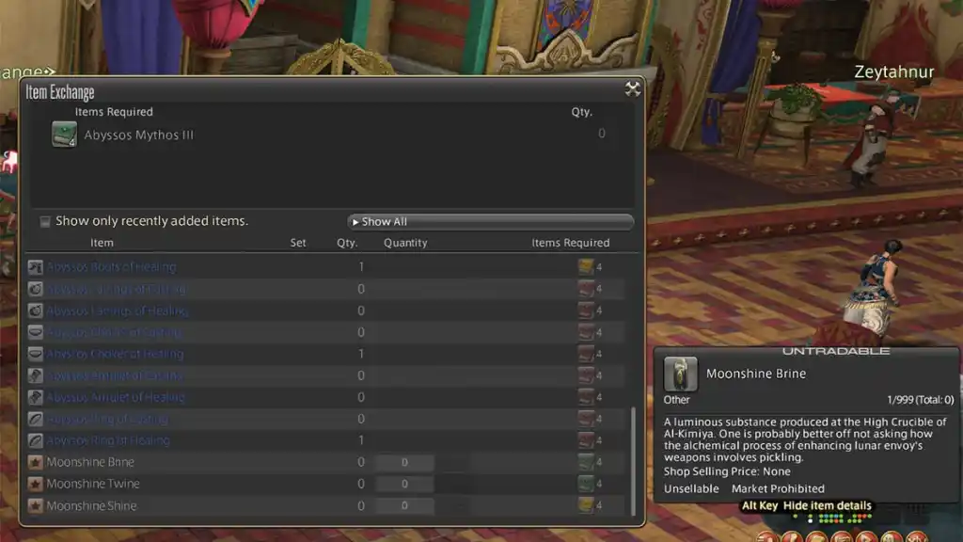Select the Abyssos Amulet of Healing icon
Image resolution: width=963 pixels, height=542 pixels.
point(35,397)
